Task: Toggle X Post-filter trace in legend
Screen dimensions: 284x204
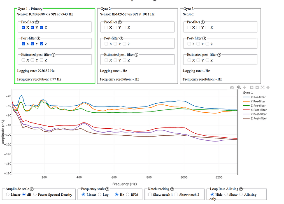Action: pos(255,110)
